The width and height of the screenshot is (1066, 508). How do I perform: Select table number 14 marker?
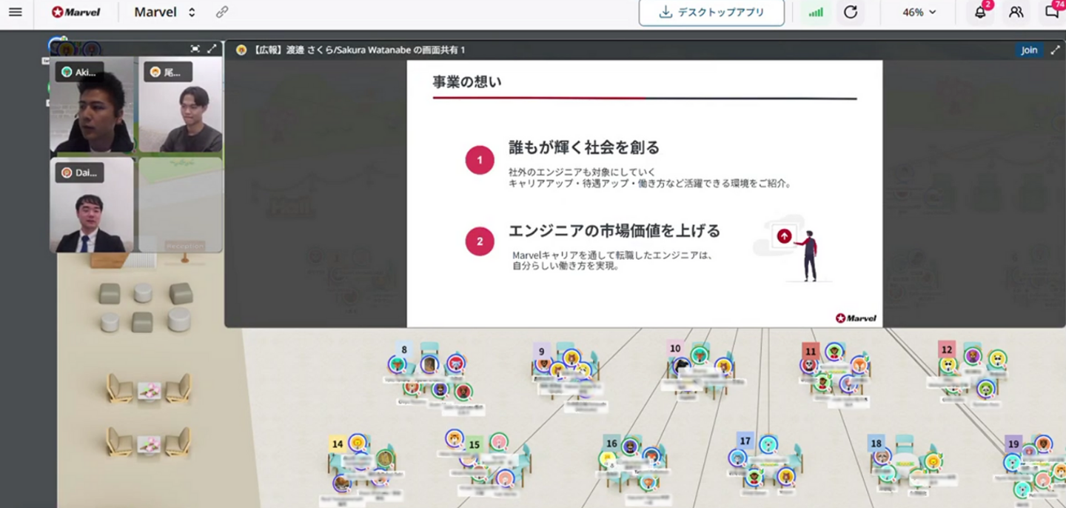point(338,444)
